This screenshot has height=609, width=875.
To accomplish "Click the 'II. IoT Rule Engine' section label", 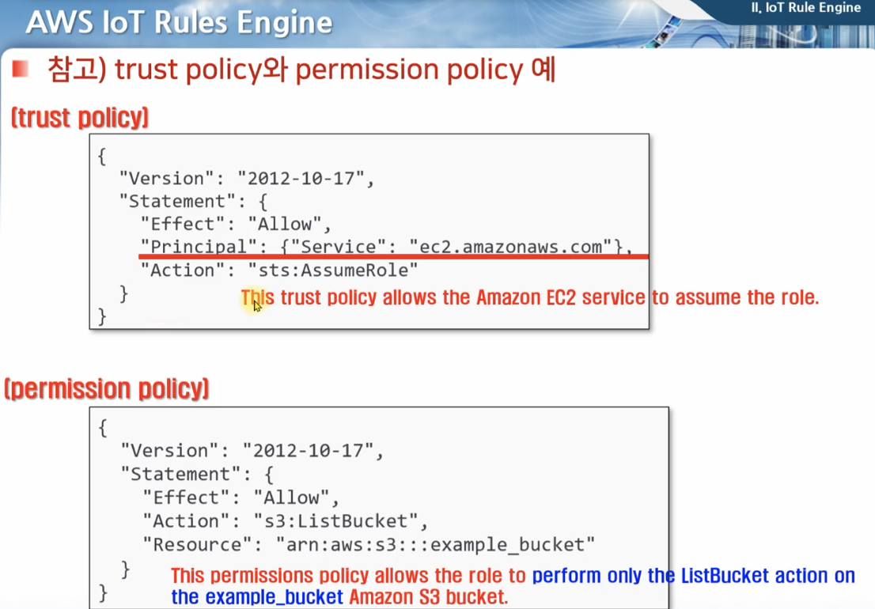I will point(806,8).
